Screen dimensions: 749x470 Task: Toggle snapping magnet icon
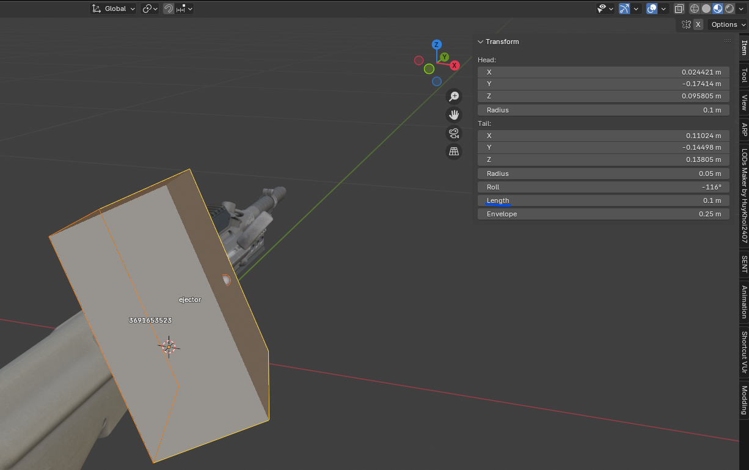[x=169, y=9]
